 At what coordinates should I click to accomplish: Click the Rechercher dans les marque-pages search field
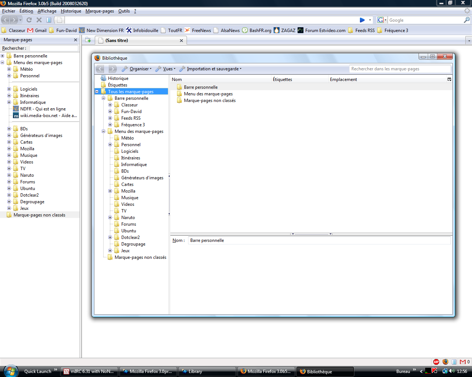click(400, 69)
